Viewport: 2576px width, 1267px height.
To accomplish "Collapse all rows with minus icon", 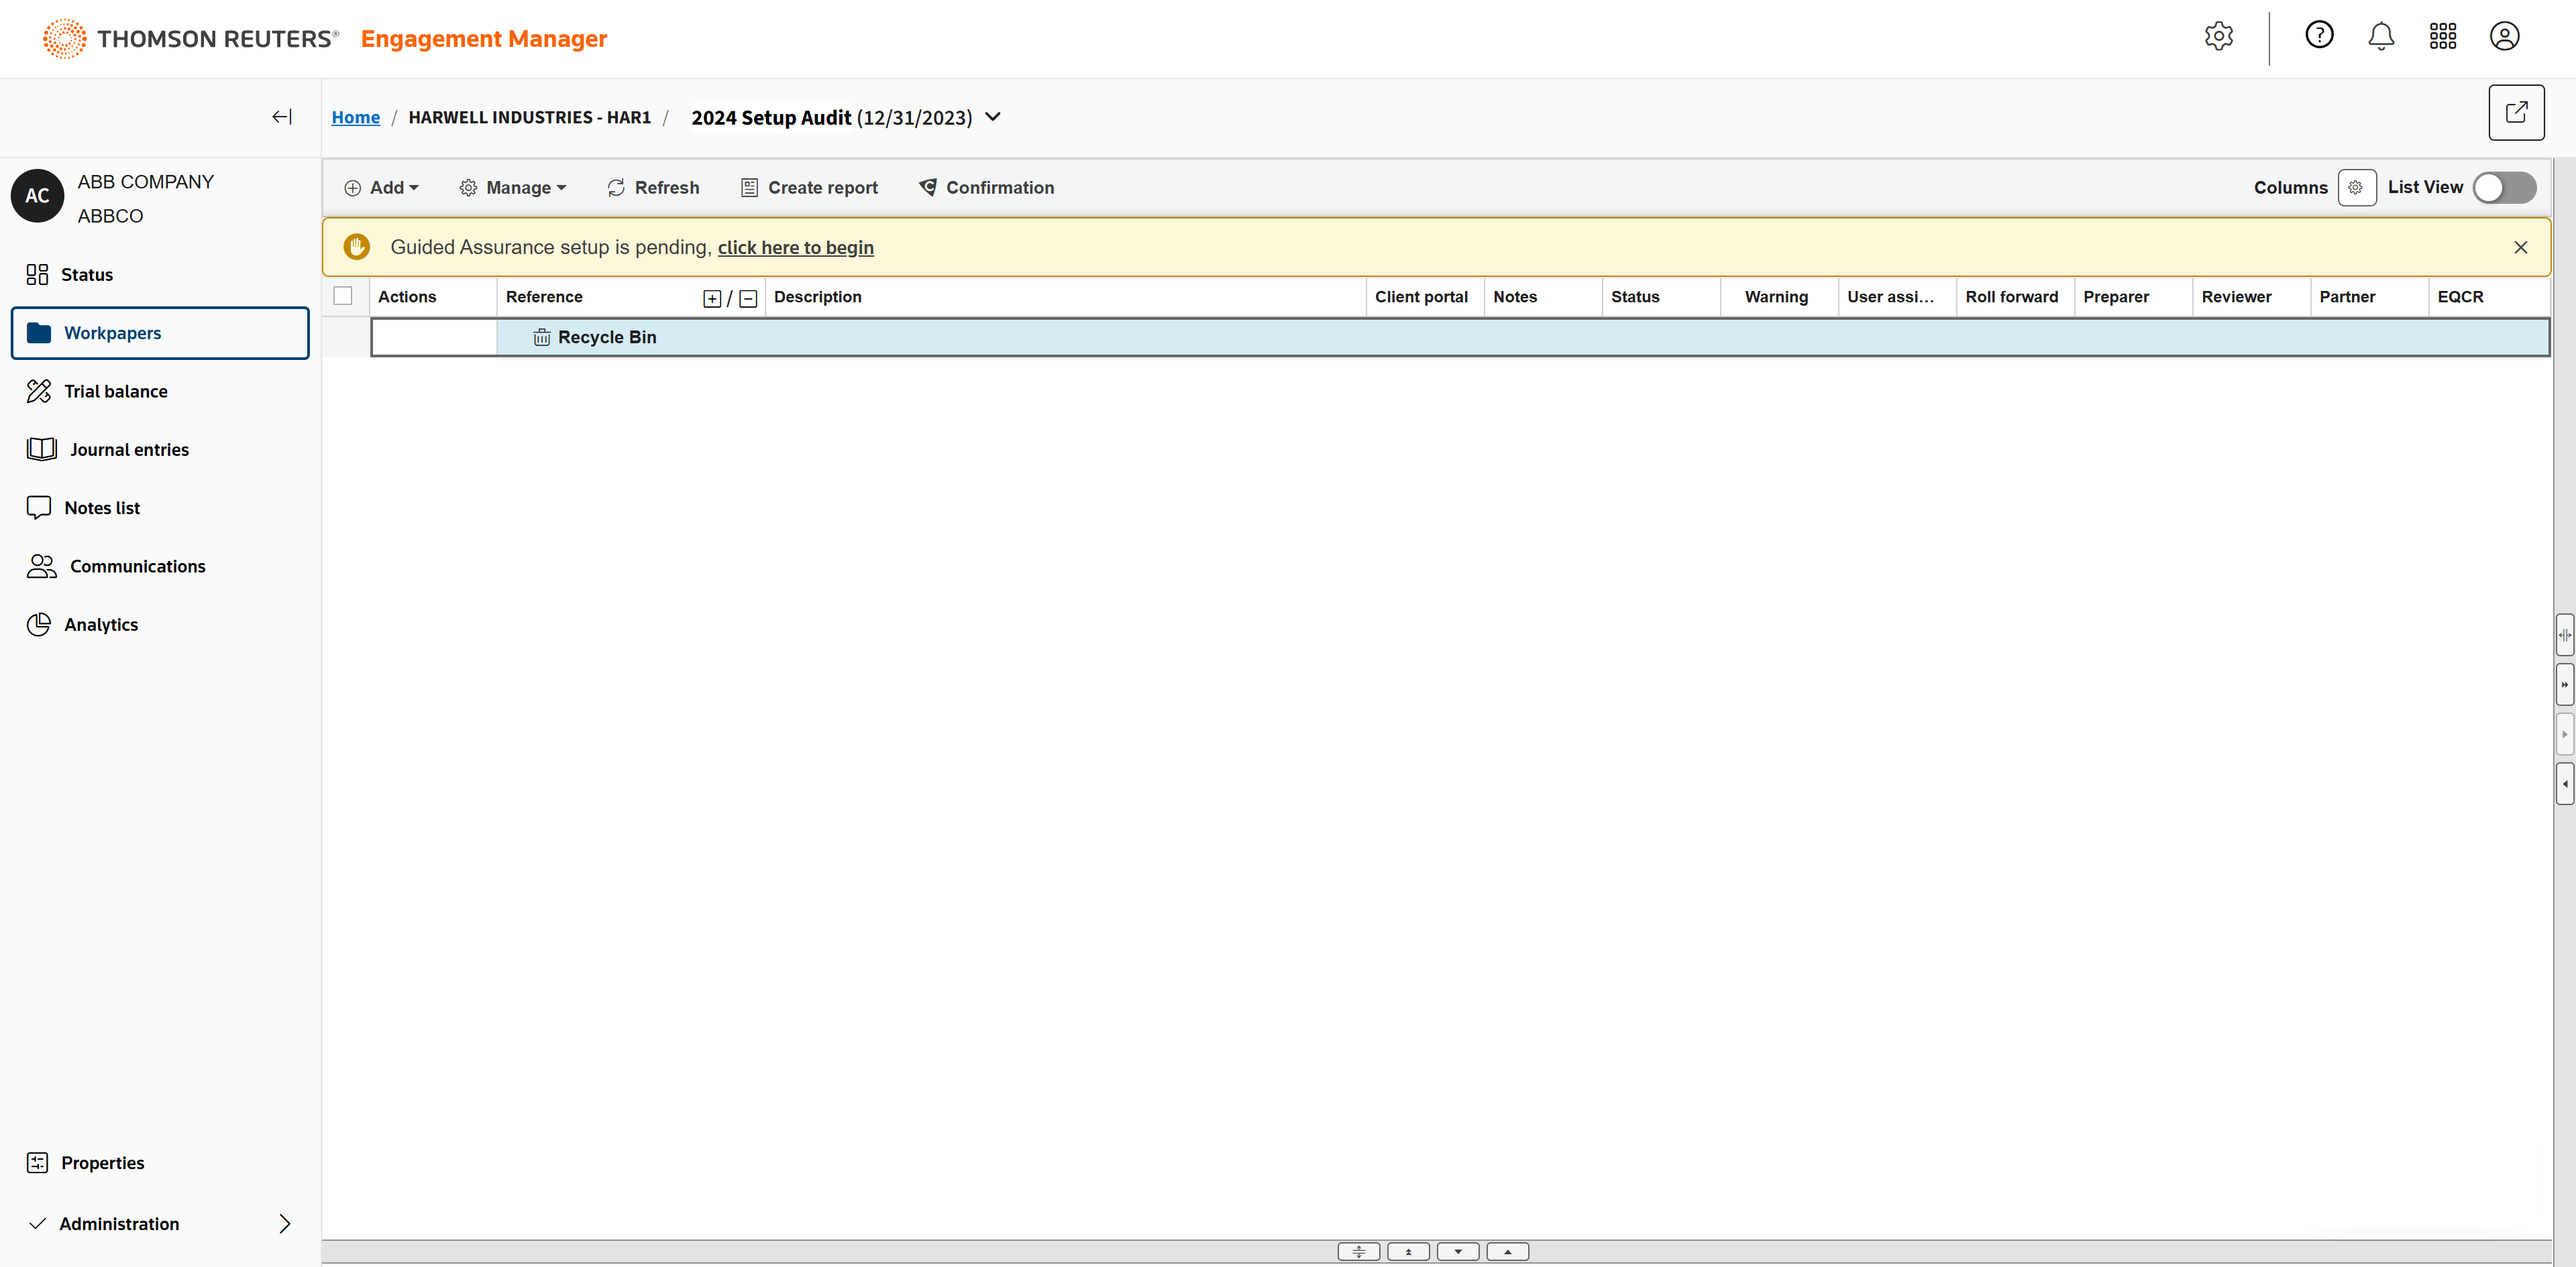I will click(748, 299).
